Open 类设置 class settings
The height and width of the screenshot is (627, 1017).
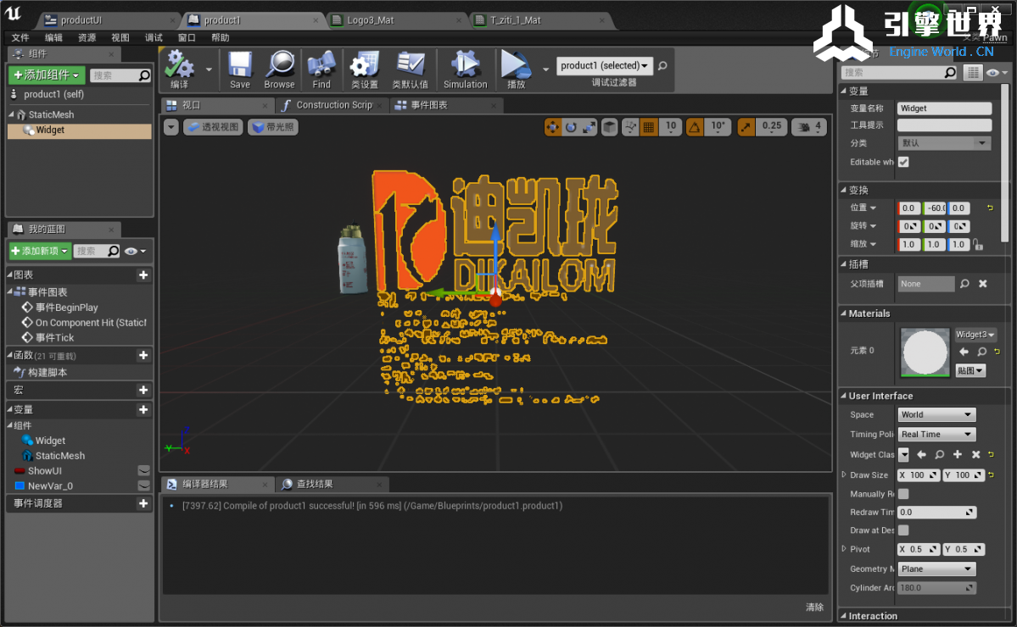pyautogui.click(x=365, y=69)
